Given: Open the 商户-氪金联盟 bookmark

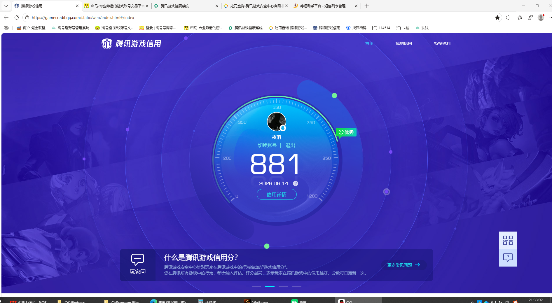Looking at the screenshot, I should (x=31, y=28).
